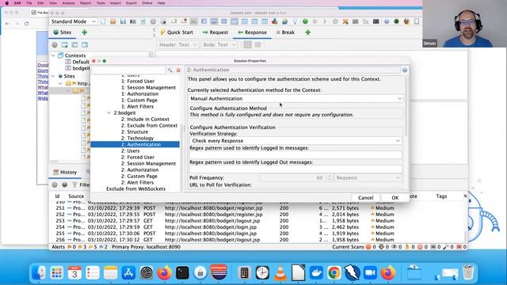Click the search magnifier icon in Session Properties
The height and width of the screenshot is (285, 507).
tap(170, 70)
